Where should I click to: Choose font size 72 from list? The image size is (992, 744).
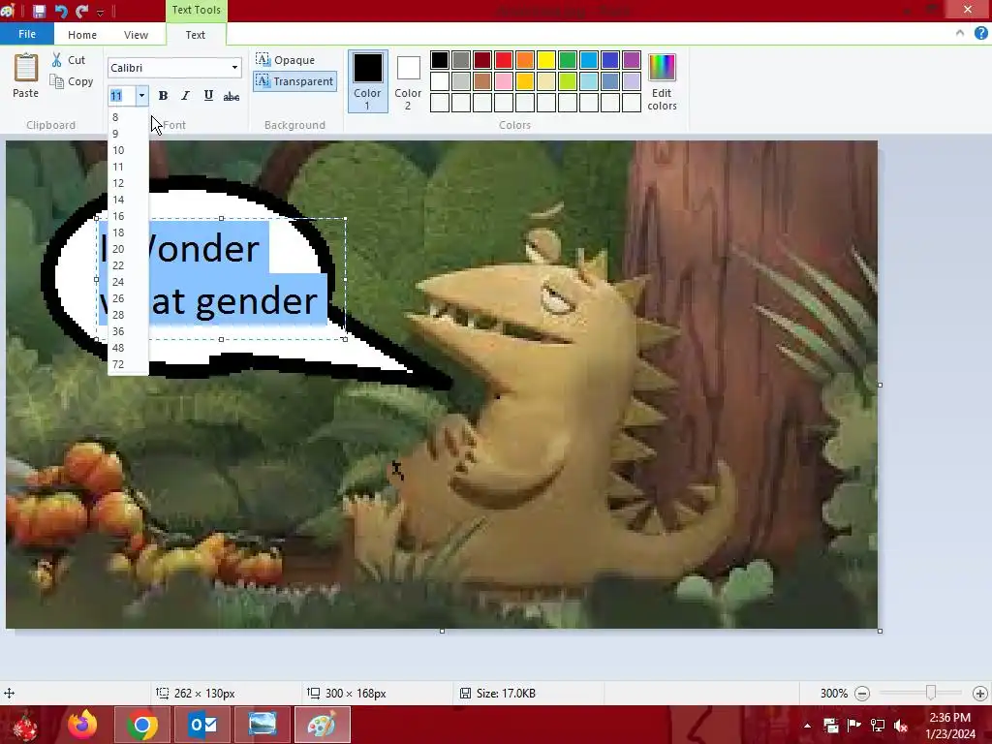(x=129, y=364)
